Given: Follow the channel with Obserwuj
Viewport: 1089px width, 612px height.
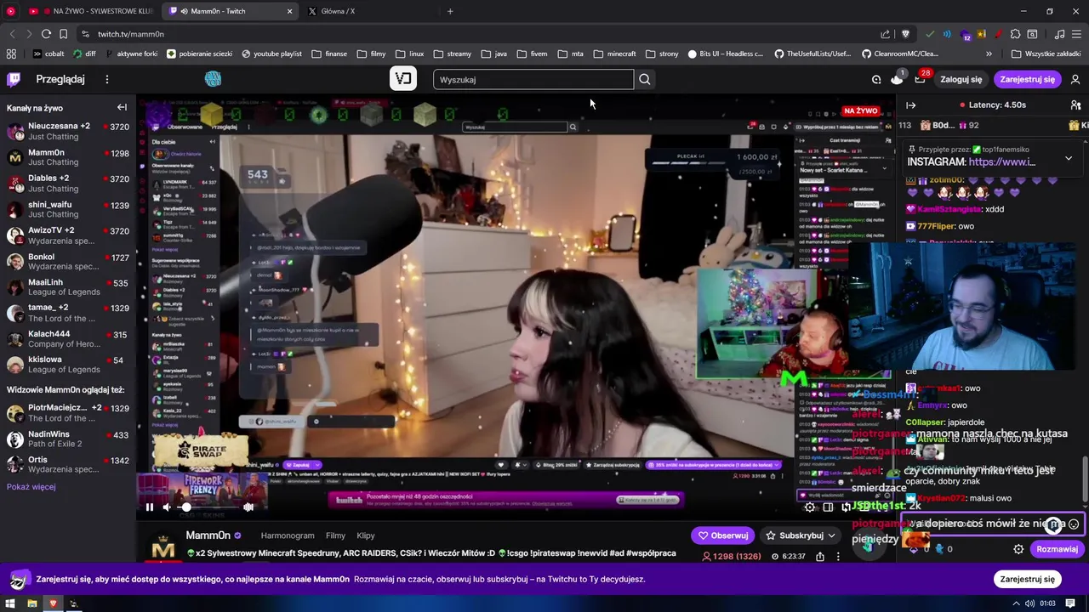Looking at the screenshot, I should coord(723,535).
